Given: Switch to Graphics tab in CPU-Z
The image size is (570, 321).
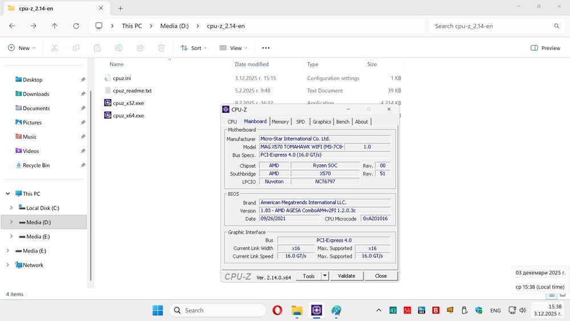Looking at the screenshot, I should click(x=321, y=122).
